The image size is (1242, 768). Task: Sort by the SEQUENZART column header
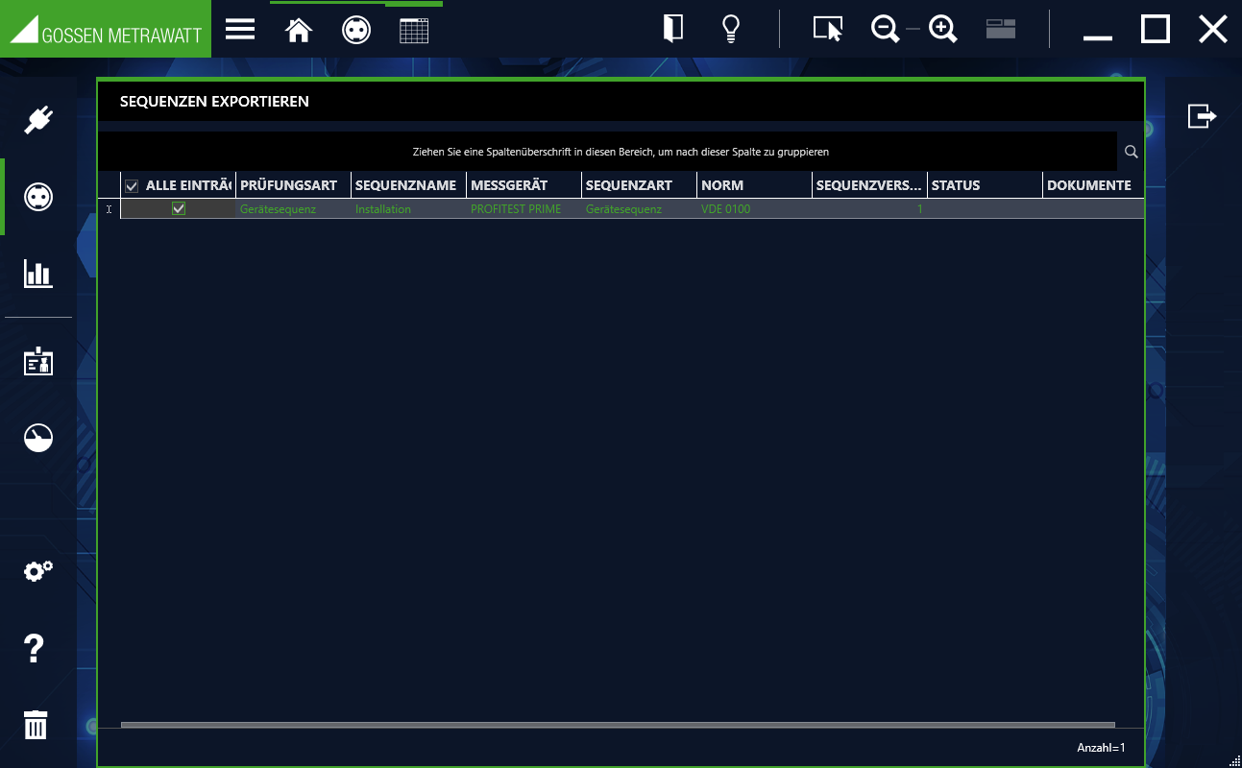[x=639, y=185]
